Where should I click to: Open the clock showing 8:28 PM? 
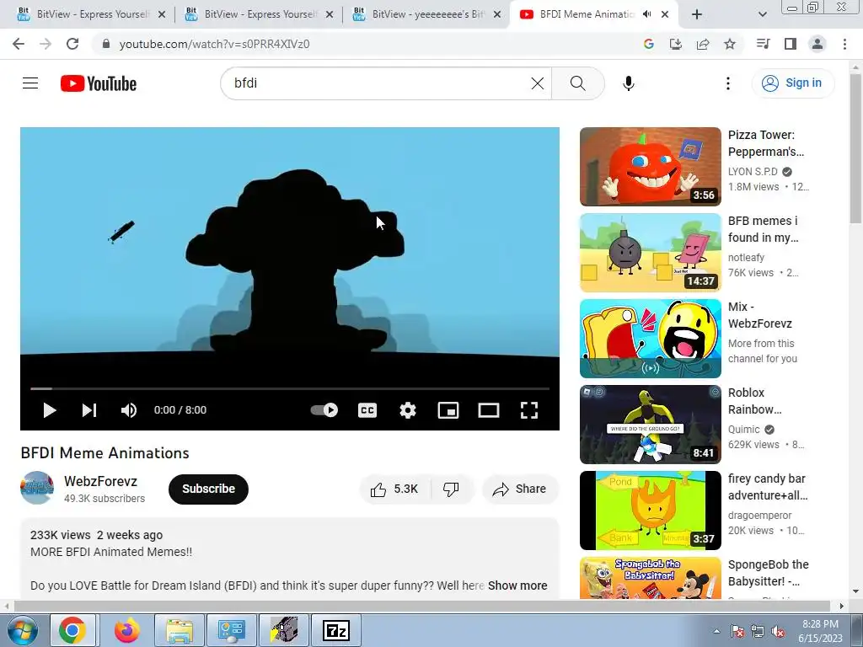(820, 631)
